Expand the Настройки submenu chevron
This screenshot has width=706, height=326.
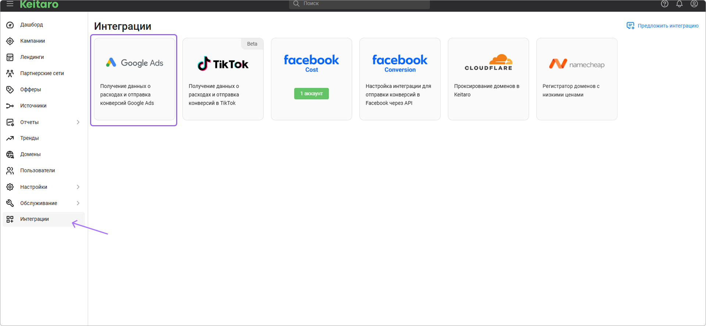click(x=78, y=187)
